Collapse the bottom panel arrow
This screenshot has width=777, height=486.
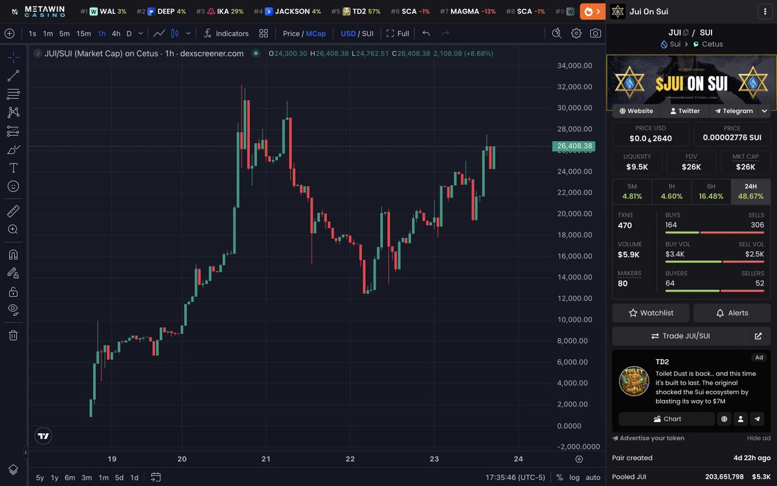tap(27, 452)
